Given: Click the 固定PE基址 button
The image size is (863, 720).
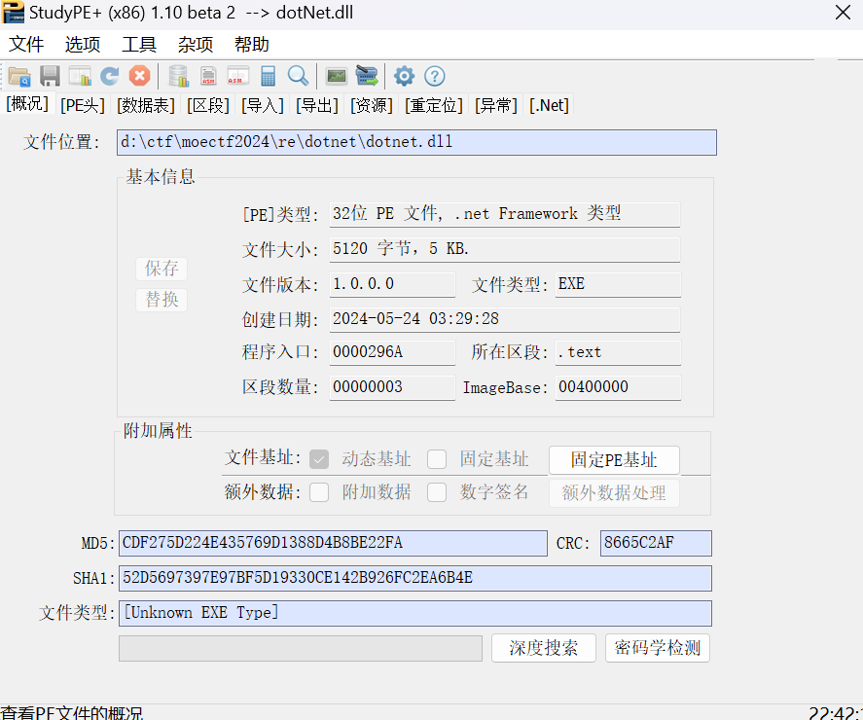Looking at the screenshot, I should point(614,459).
